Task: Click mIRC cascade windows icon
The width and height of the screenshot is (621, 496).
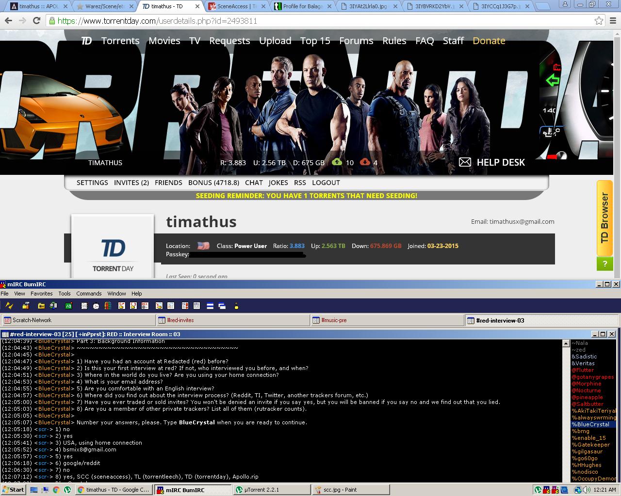Action: (x=222, y=306)
